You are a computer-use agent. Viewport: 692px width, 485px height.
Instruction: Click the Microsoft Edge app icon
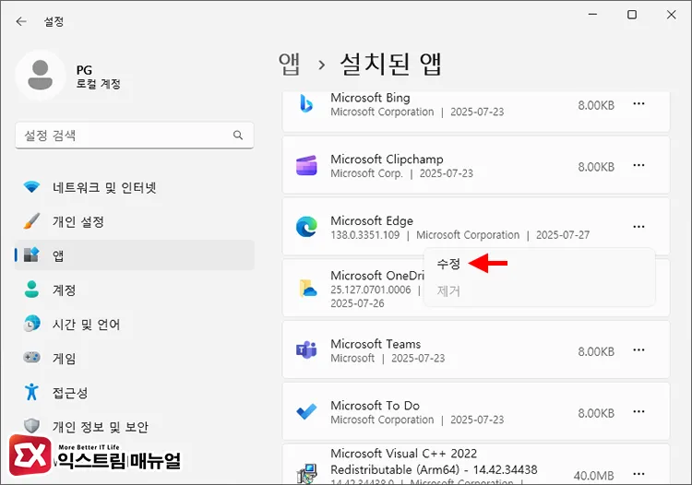pos(306,227)
